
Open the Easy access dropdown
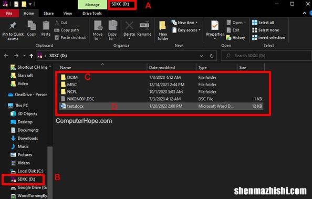[x=186, y=30]
